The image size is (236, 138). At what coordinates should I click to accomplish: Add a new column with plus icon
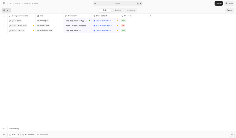click(x=151, y=16)
